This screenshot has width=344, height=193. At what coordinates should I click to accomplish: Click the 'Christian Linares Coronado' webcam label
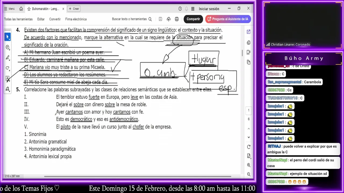point(290,45)
